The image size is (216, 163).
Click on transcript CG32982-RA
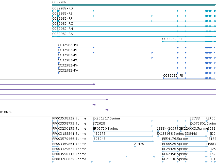pyautogui.click(x=62, y=34)
